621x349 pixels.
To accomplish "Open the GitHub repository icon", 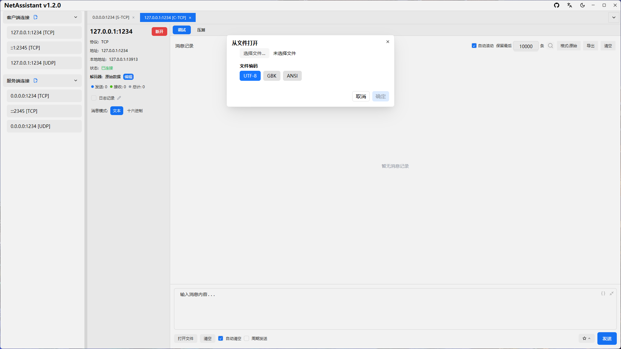I will 557,5.
